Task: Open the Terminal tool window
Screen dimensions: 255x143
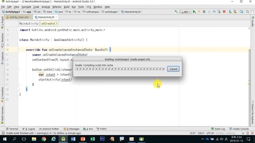Action: point(12,129)
